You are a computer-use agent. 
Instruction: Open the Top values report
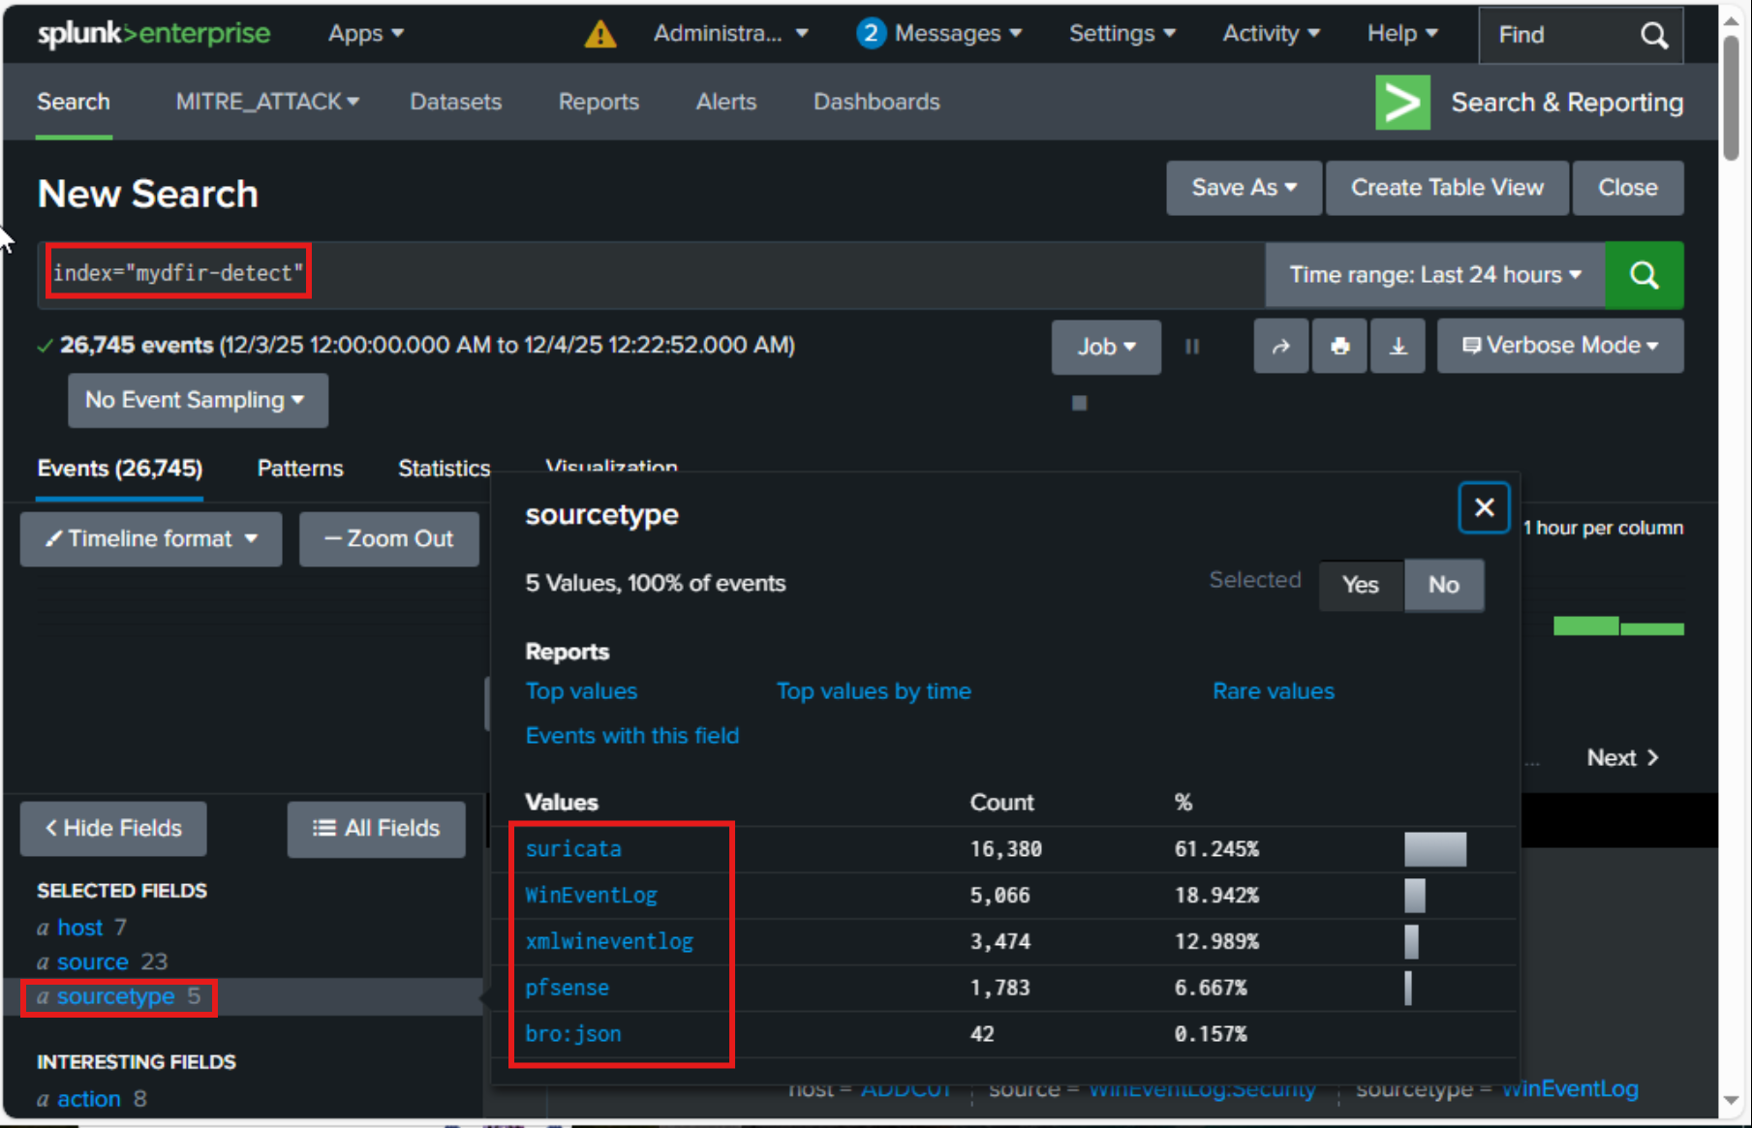coord(581,691)
